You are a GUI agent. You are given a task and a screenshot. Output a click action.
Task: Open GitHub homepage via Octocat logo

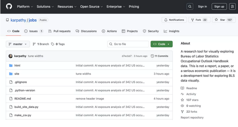click(9, 6)
